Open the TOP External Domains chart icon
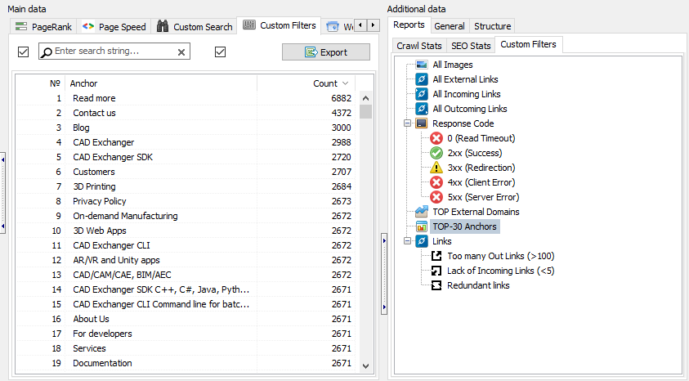Viewport: 689px width, 381px height. [422, 212]
